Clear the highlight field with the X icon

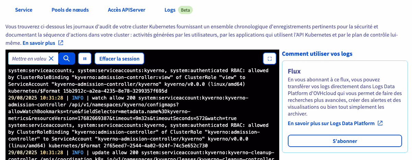[51, 58]
